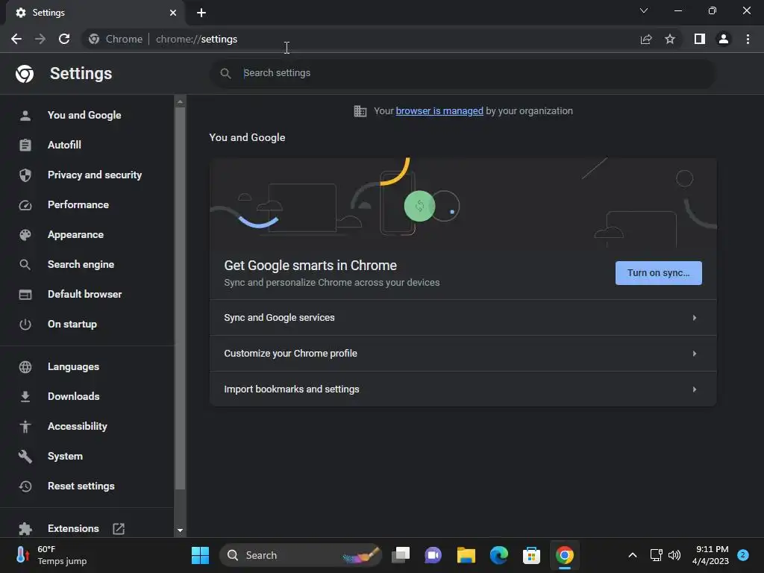This screenshot has height=573, width=764.
Task: Click the volume icon in the system tray
Action: point(674,555)
